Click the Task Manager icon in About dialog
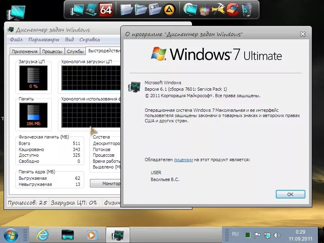The height and width of the screenshot is (243, 324). (x=134, y=87)
